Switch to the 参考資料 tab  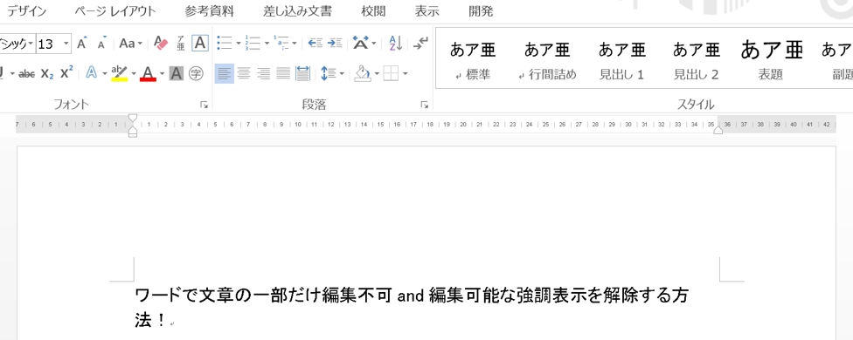[209, 10]
